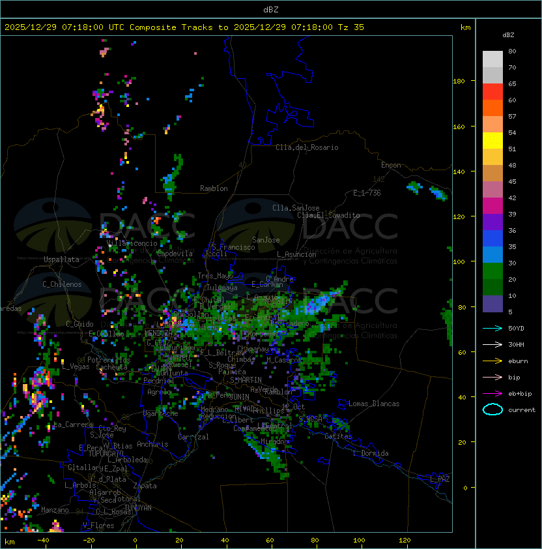542x549 pixels.
Task: Click the 180 tick on the vertical axis
Action: click(x=459, y=82)
